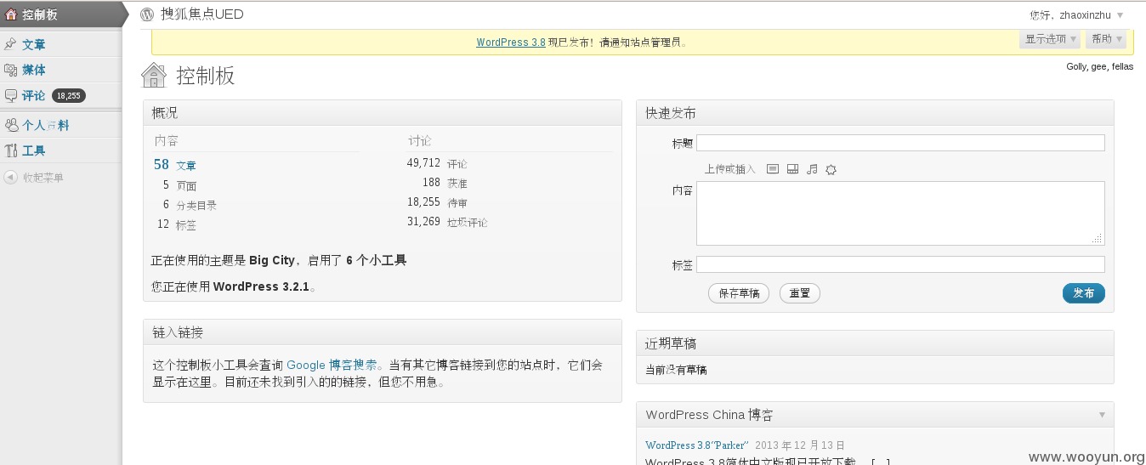
Task: Click the 快速发布 panel header
Action: [875, 113]
